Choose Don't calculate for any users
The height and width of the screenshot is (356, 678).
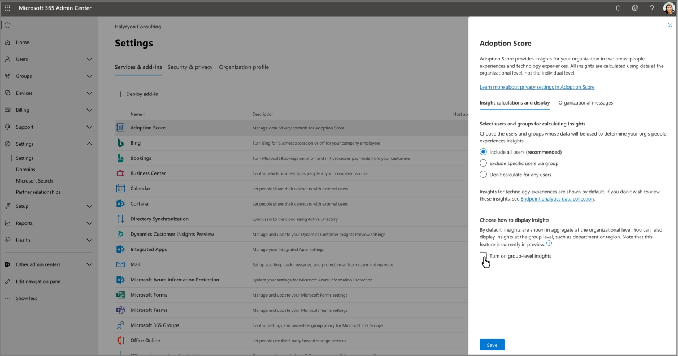(x=483, y=175)
